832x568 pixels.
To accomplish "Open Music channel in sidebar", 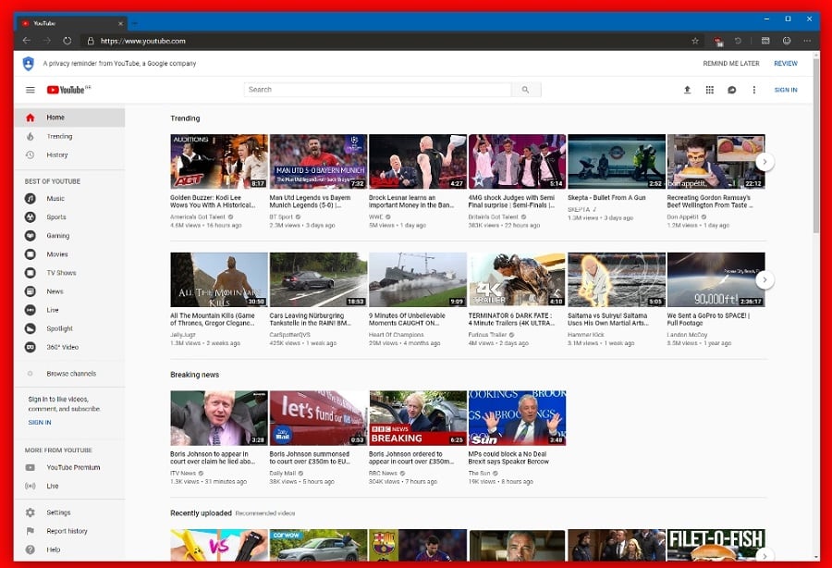I will [x=69, y=199].
